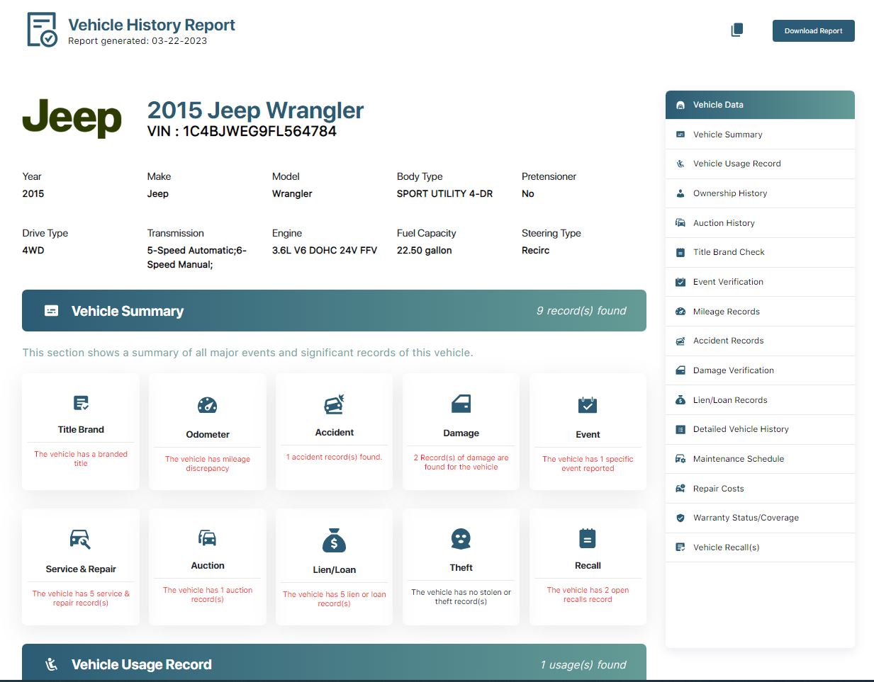Click the Vehicle Summary sidebar icon
Viewport: 874px width, 682px height.
click(680, 135)
